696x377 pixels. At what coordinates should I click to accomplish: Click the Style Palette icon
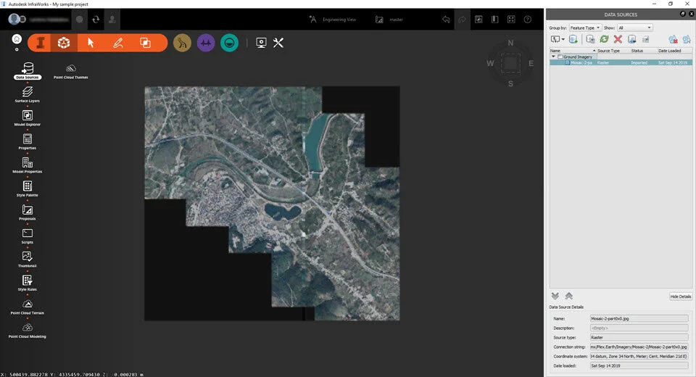point(28,186)
